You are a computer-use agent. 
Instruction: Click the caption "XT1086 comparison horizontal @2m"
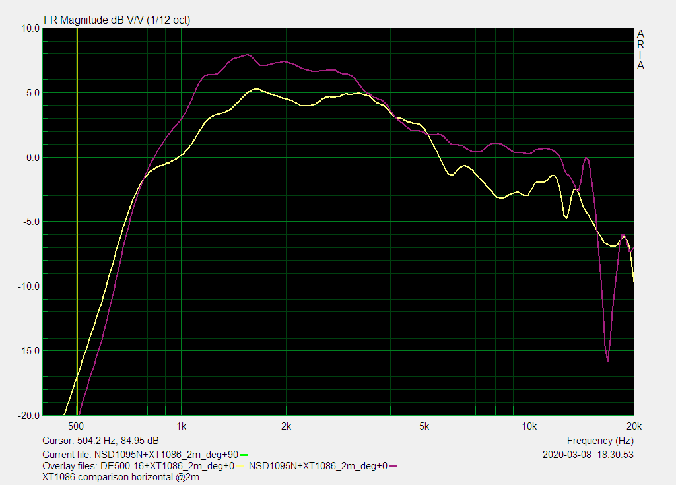click(x=121, y=477)
